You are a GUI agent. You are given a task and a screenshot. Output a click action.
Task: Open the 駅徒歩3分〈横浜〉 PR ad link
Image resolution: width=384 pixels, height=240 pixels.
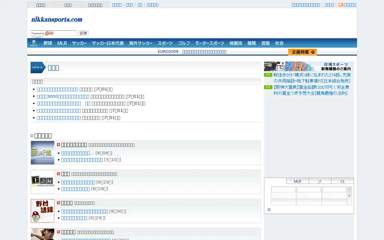coord(312,78)
